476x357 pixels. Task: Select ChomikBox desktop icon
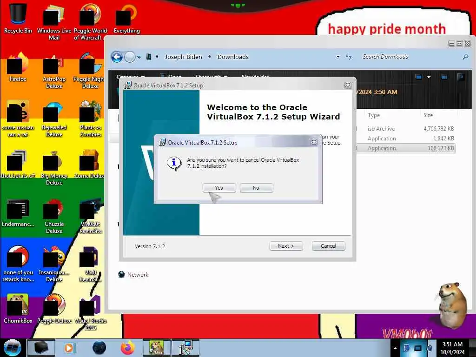18,309
